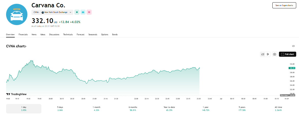Click the 332.10 current price label on axis
The height and width of the screenshot is (118, 299).
[x=292, y=68]
